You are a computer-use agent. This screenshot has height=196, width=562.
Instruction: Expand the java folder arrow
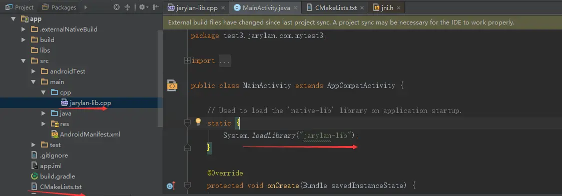click(x=44, y=113)
